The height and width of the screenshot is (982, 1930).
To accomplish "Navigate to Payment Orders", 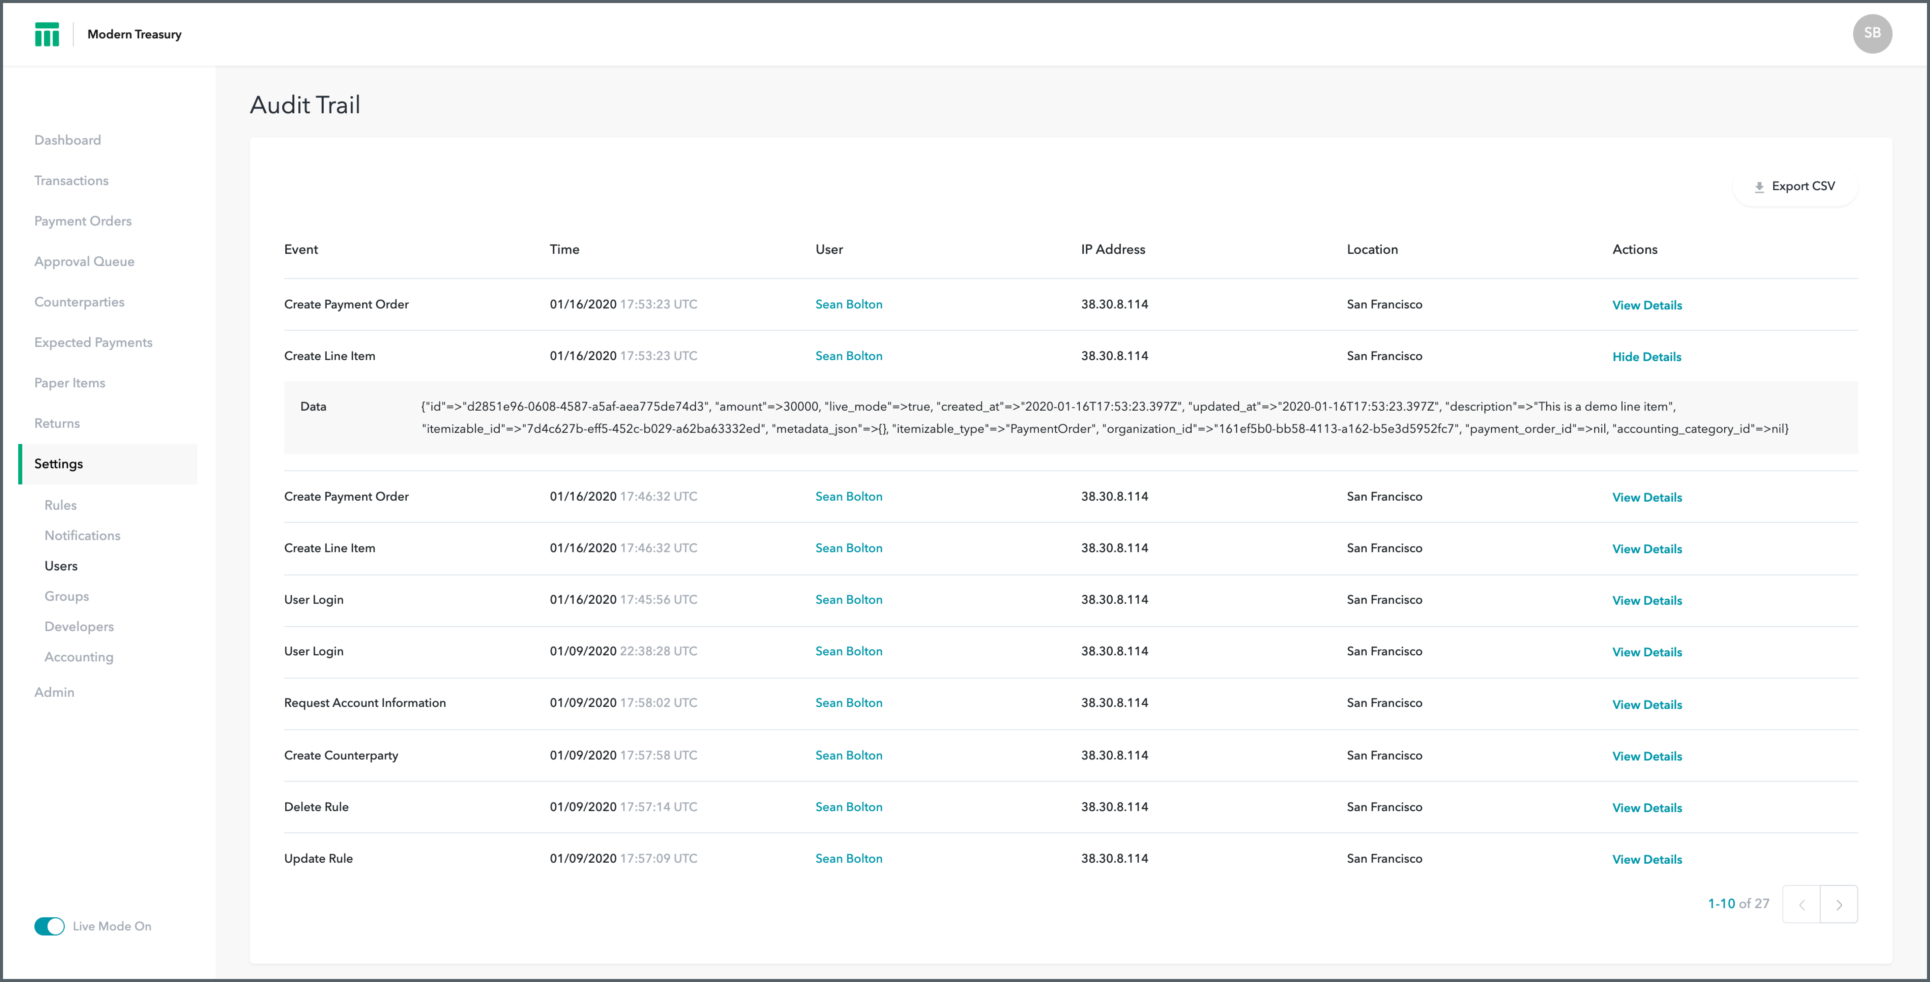I will coord(82,221).
